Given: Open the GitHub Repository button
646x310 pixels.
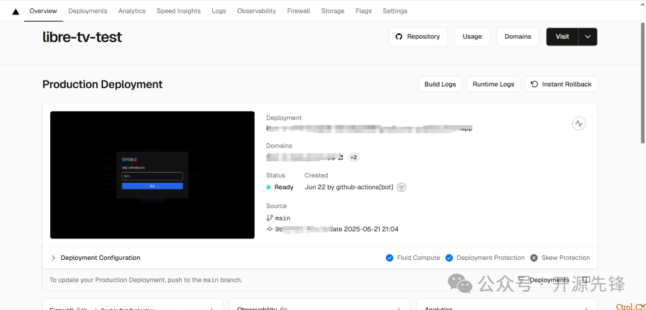Looking at the screenshot, I should point(418,36).
